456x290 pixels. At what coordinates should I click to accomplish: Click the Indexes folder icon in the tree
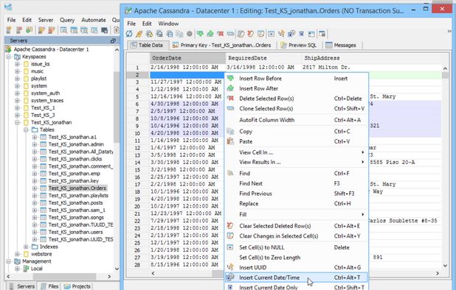click(x=35, y=247)
